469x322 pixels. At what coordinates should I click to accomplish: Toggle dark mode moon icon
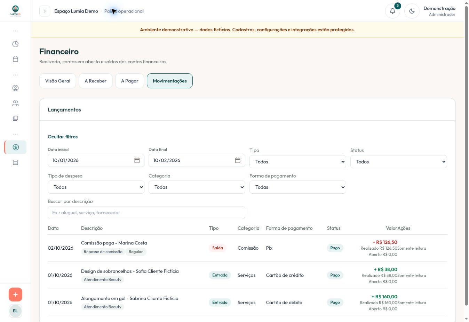(412, 11)
